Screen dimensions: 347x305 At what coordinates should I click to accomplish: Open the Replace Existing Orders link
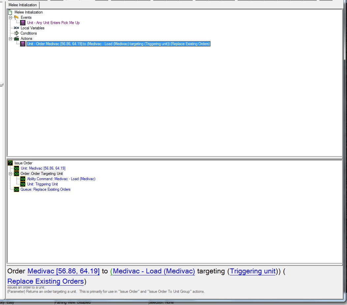click(x=46, y=281)
